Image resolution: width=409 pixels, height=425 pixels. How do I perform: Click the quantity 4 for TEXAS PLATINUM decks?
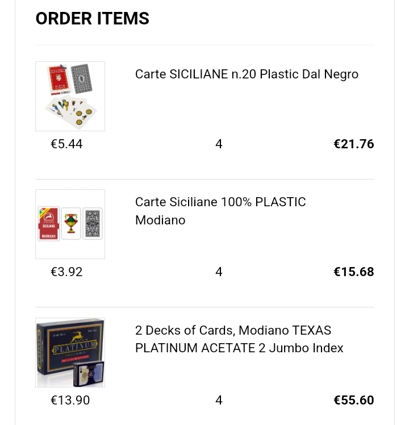pyautogui.click(x=219, y=400)
